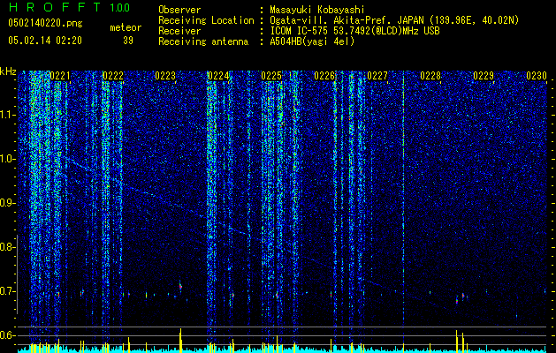Click the meteor count label
This screenshot has height=353, width=556.
pyautogui.click(x=126, y=27)
